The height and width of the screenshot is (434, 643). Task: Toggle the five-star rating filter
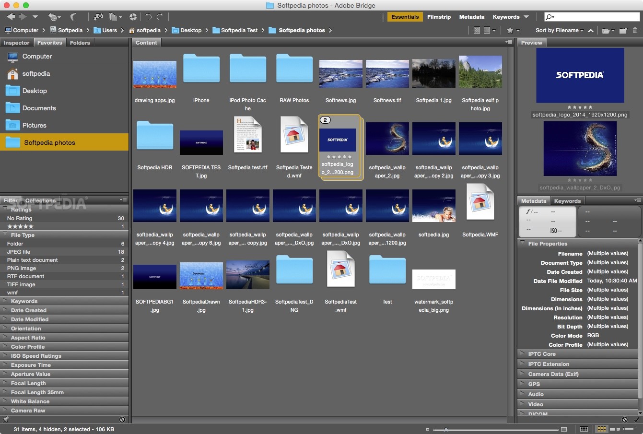pyautogui.click(x=19, y=226)
